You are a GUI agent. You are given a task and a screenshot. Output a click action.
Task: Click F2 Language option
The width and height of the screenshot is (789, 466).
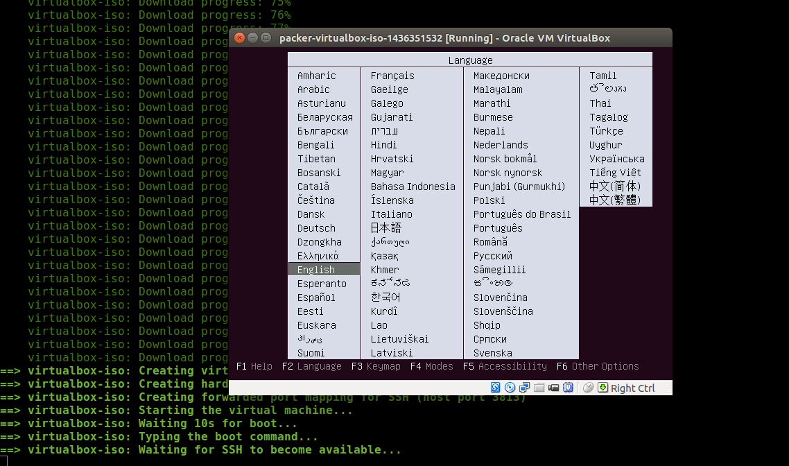pyautogui.click(x=311, y=366)
